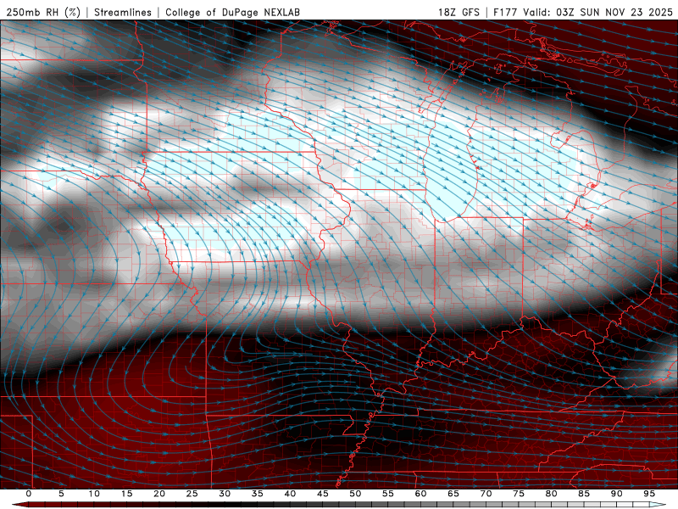Click the colorbar label '10'

tap(94, 494)
